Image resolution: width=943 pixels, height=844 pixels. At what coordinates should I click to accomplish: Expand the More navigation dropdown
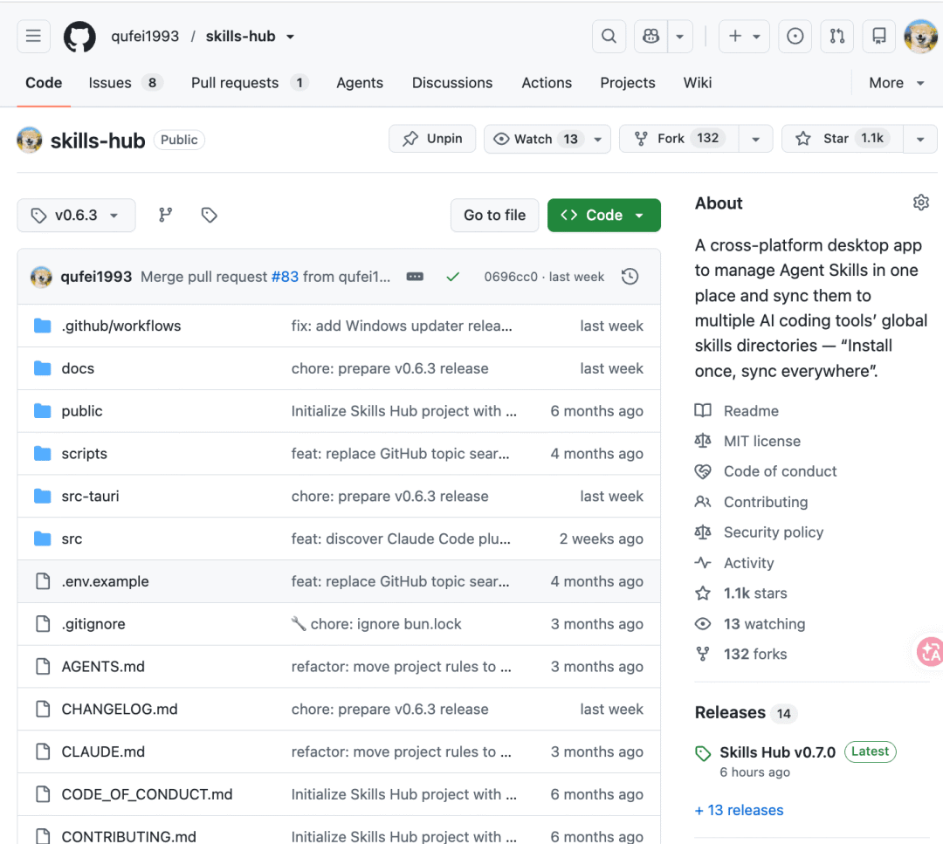[896, 82]
